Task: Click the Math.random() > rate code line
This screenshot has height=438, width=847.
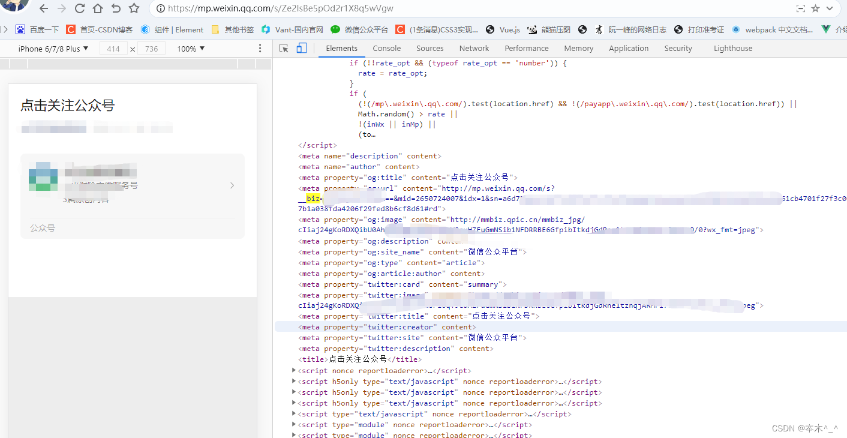Action: tap(408, 114)
